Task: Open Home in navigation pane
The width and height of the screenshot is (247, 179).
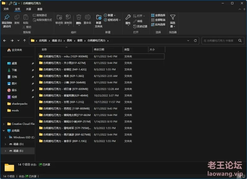Action: (x=15, y=50)
